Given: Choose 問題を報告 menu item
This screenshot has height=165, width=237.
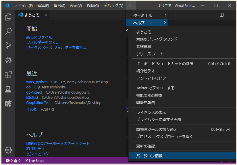Looking at the screenshot, I should pyautogui.click(x=182, y=103).
